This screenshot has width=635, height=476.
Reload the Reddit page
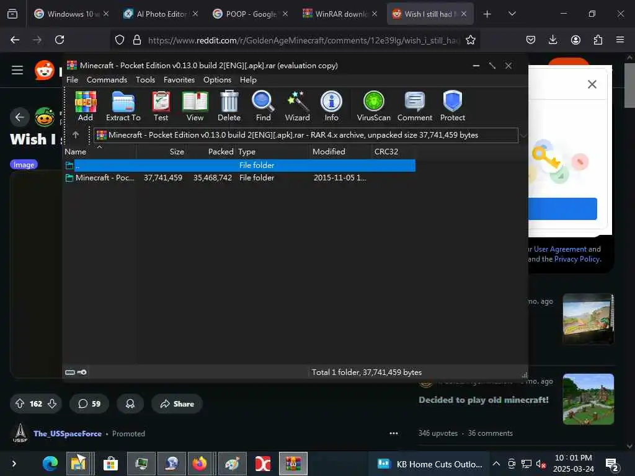[60, 40]
